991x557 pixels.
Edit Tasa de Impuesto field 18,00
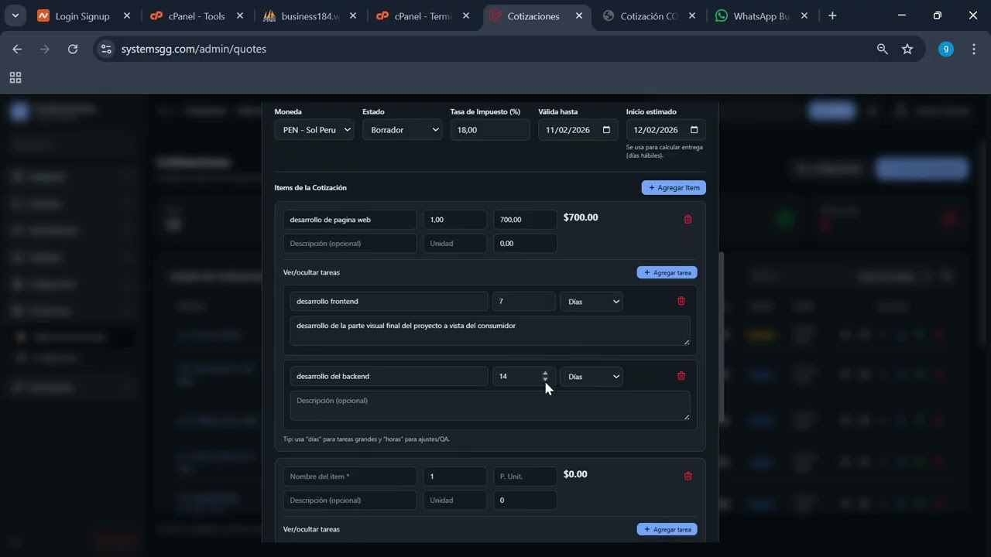(490, 130)
